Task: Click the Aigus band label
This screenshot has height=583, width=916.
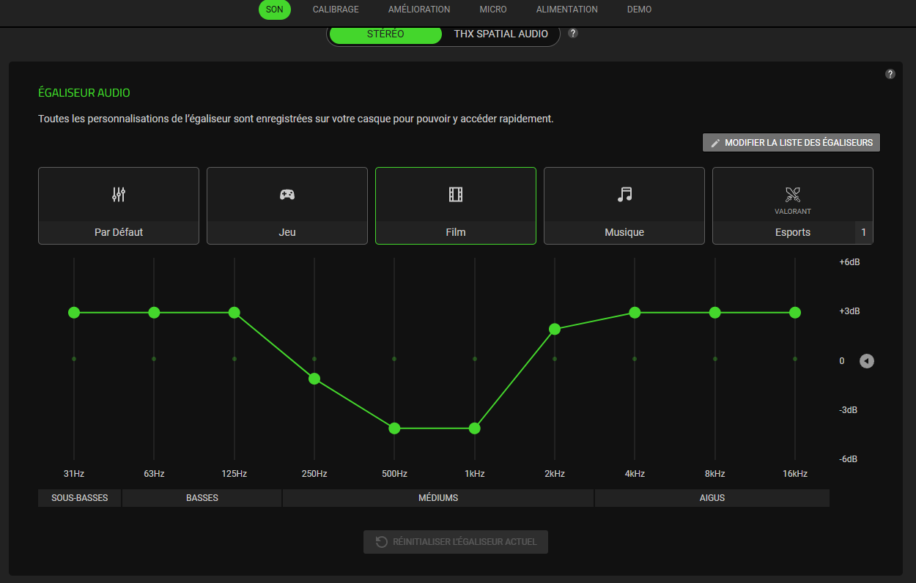Action: (712, 498)
